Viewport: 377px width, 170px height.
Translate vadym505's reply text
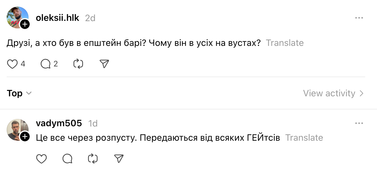click(x=304, y=138)
